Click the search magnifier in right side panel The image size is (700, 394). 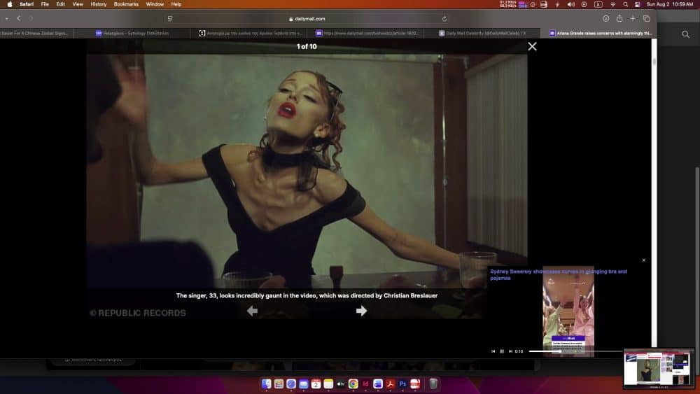686,34
